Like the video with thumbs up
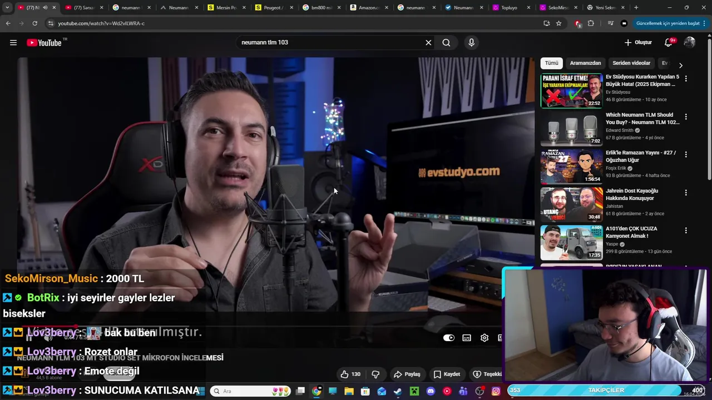The image size is (712, 400). pyautogui.click(x=350, y=374)
